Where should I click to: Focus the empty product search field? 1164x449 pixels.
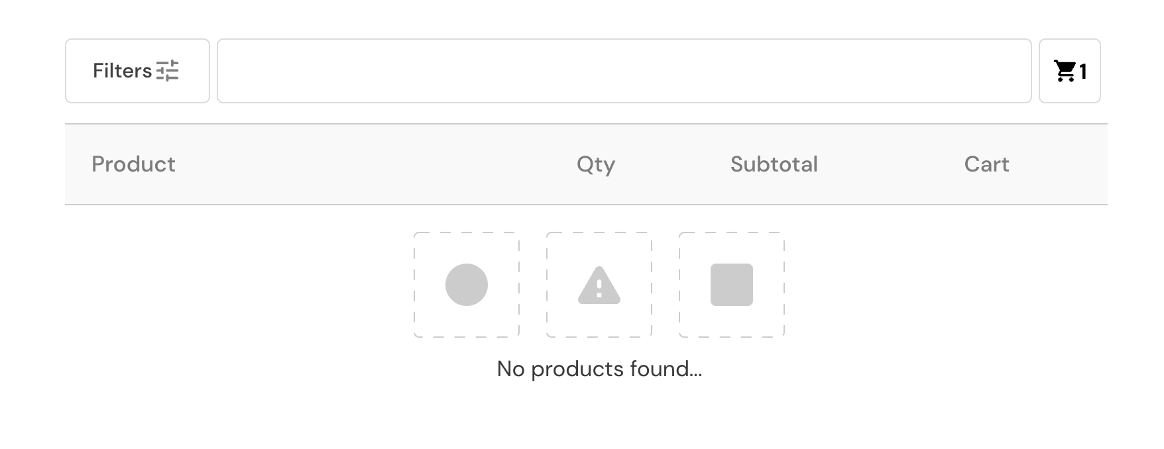pos(624,71)
